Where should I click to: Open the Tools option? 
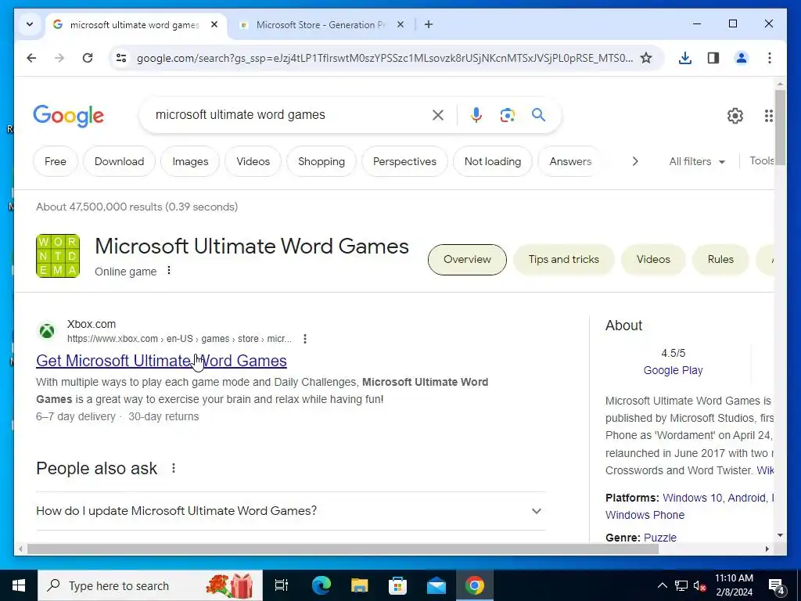click(x=761, y=161)
